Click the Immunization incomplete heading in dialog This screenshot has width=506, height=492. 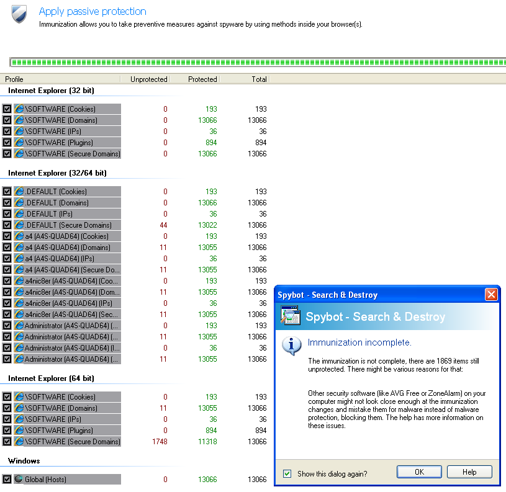359,342
